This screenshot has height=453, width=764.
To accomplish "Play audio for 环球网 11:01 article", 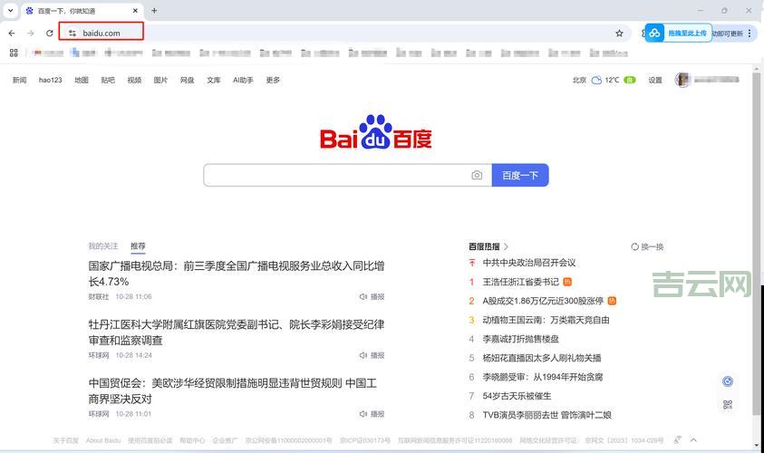I will pos(372,414).
